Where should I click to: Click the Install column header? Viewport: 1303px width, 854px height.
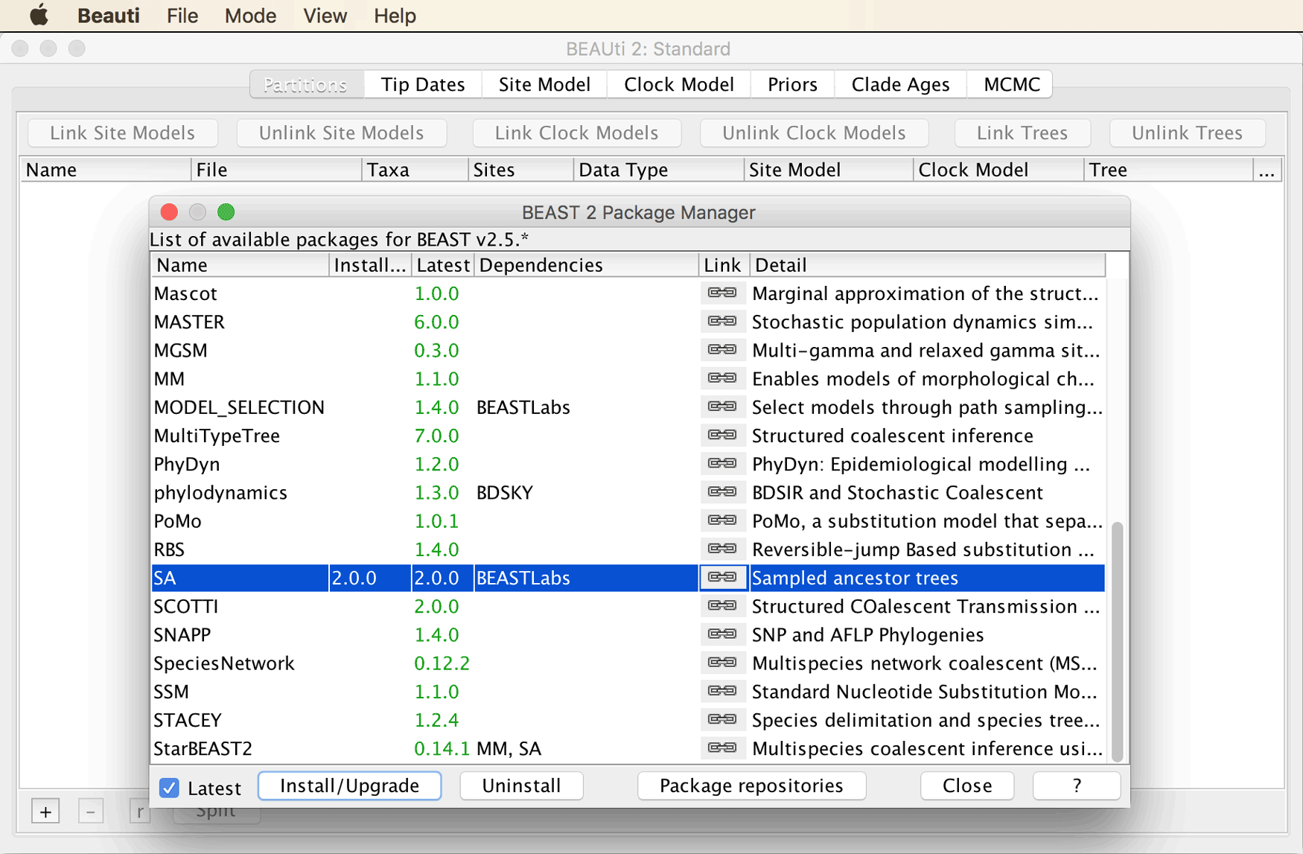click(x=370, y=265)
